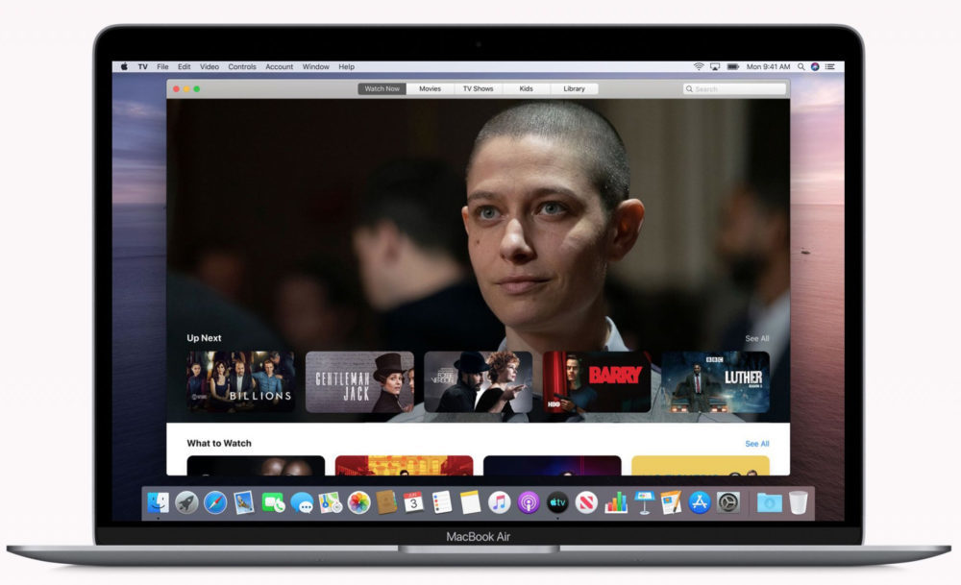Select the Barry thumbnail in Up Next
Screen dimensions: 961x585
pyautogui.click(x=597, y=382)
